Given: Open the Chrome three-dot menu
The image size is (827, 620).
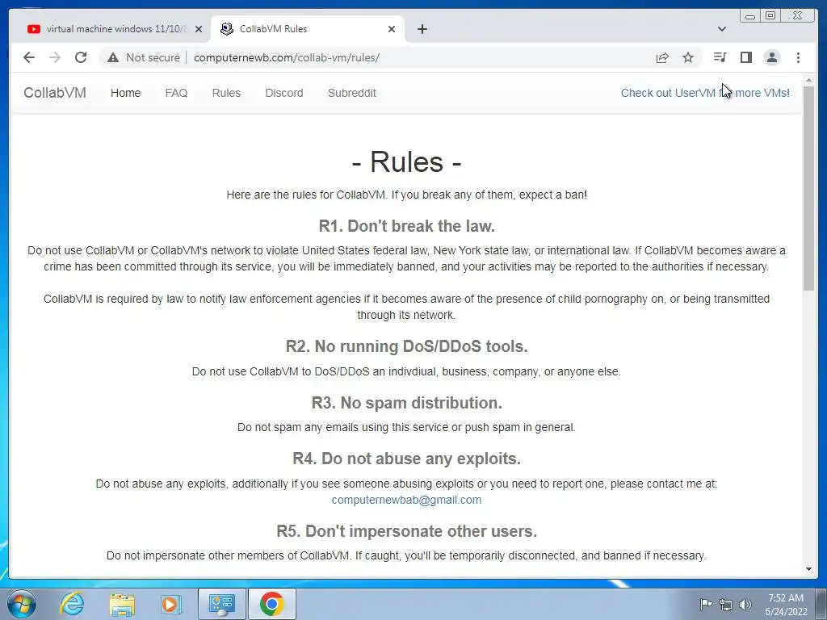Looking at the screenshot, I should pos(798,57).
